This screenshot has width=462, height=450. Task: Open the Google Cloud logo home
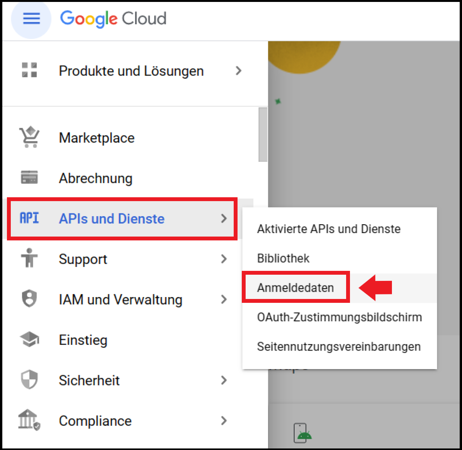(113, 19)
